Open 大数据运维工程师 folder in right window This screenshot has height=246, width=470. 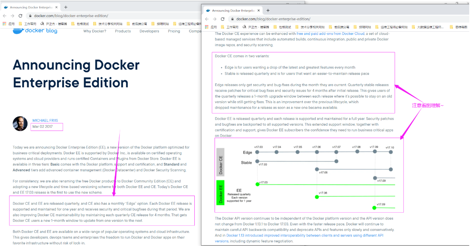(x=428, y=27)
